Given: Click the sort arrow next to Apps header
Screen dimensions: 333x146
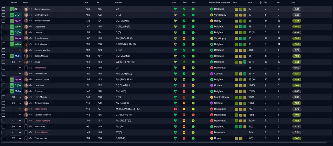Looking at the screenshot, I should click(x=261, y=3).
